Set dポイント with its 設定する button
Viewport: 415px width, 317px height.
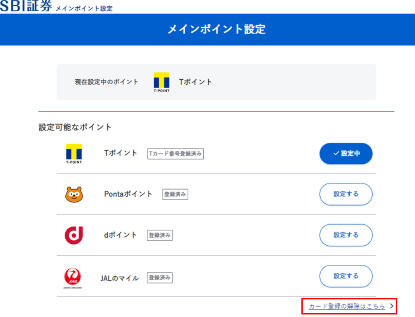point(346,235)
